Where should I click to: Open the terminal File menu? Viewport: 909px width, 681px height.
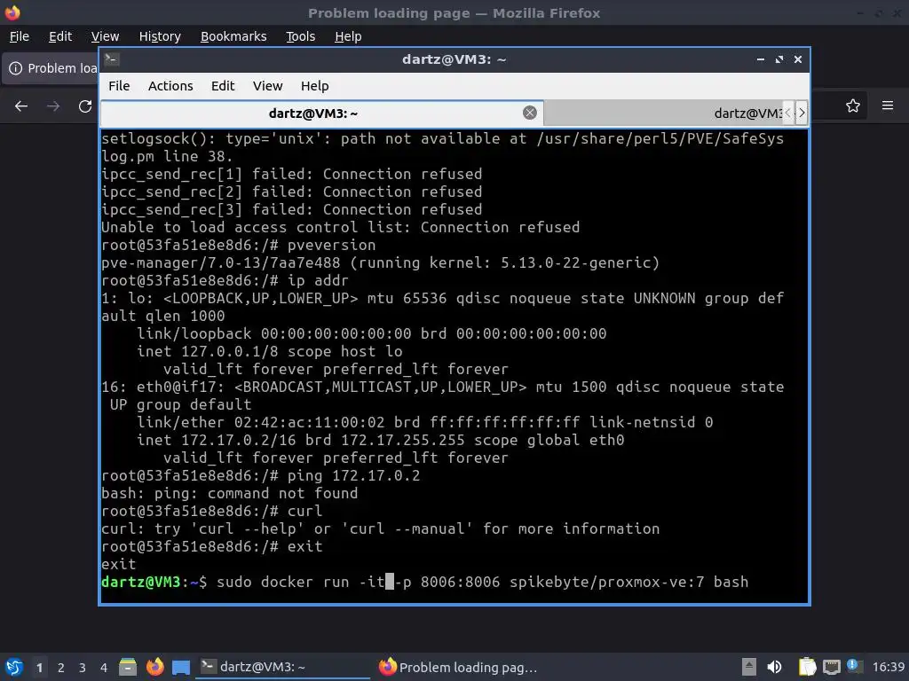[x=119, y=86]
